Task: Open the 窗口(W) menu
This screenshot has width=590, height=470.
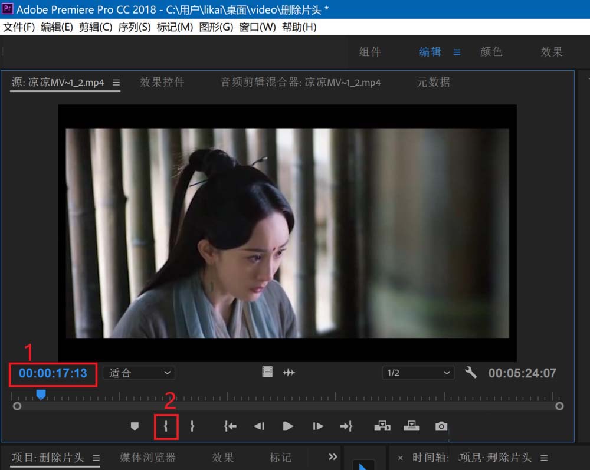Action: pos(257,27)
